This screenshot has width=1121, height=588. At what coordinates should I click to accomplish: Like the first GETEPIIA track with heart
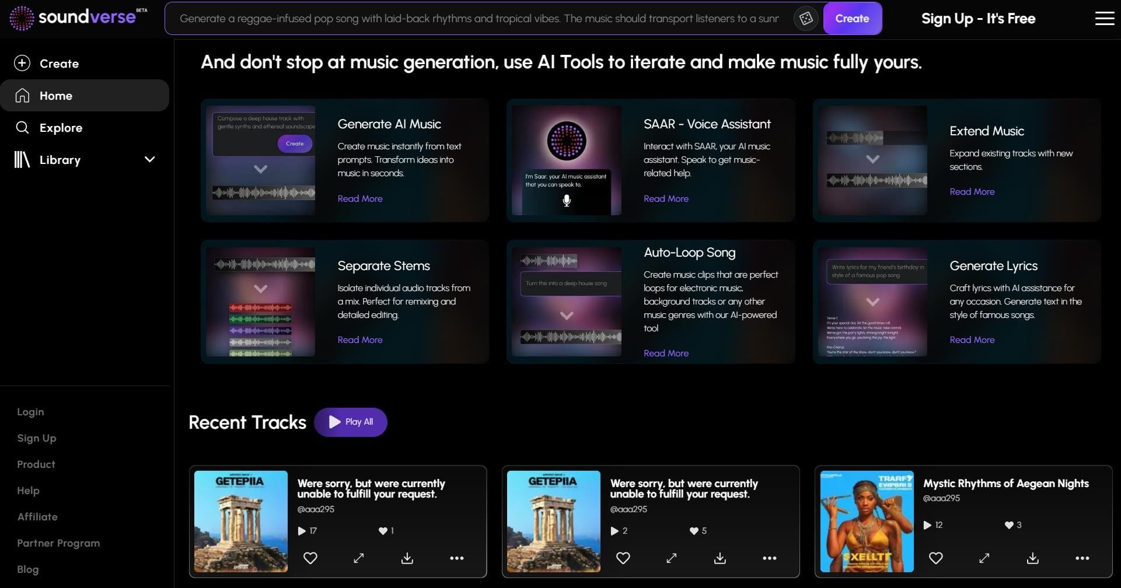click(310, 558)
